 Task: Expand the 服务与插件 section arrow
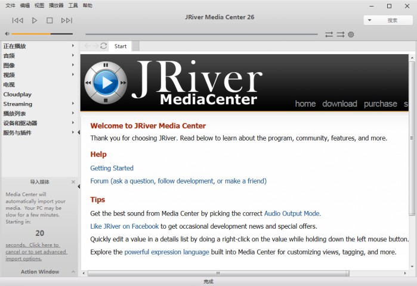click(73, 132)
